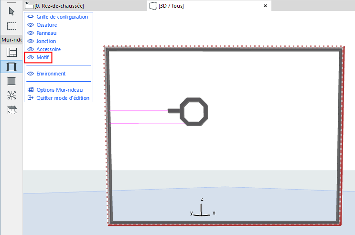Click the Mur-rideau toolbox label
This screenshot has width=355, height=235.
coord(11,40)
